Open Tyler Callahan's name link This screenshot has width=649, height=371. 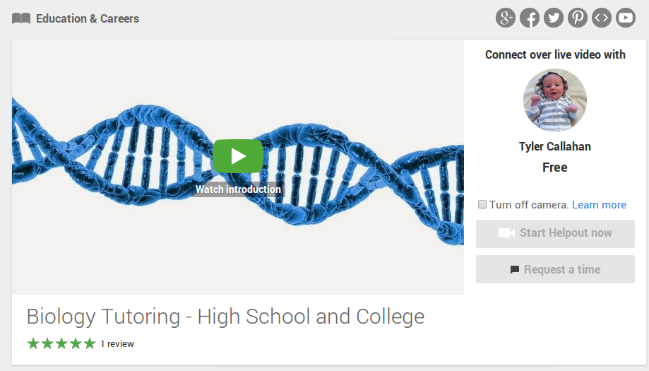click(x=554, y=146)
